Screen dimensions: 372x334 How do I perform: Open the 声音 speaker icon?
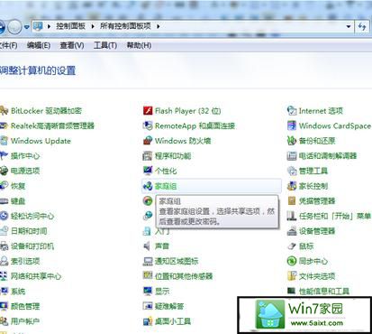click(x=147, y=246)
